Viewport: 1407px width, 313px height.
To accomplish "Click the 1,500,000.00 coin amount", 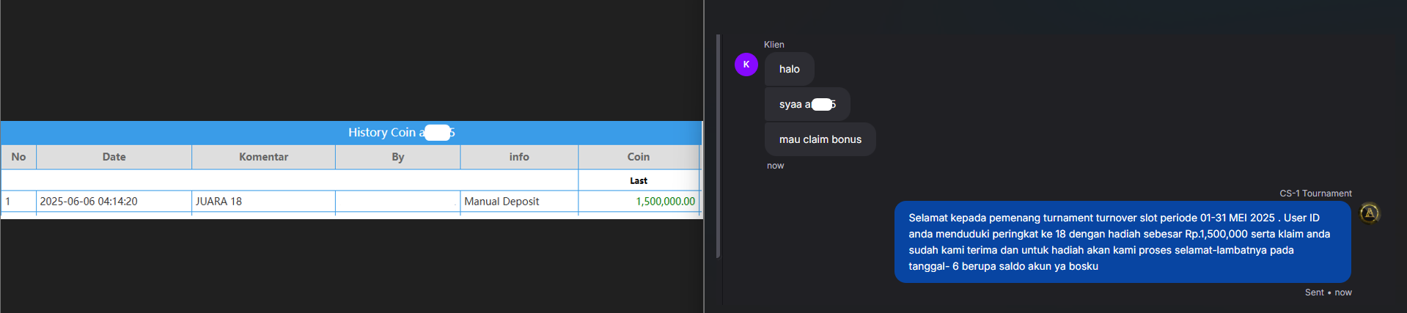I will pos(665,201).
